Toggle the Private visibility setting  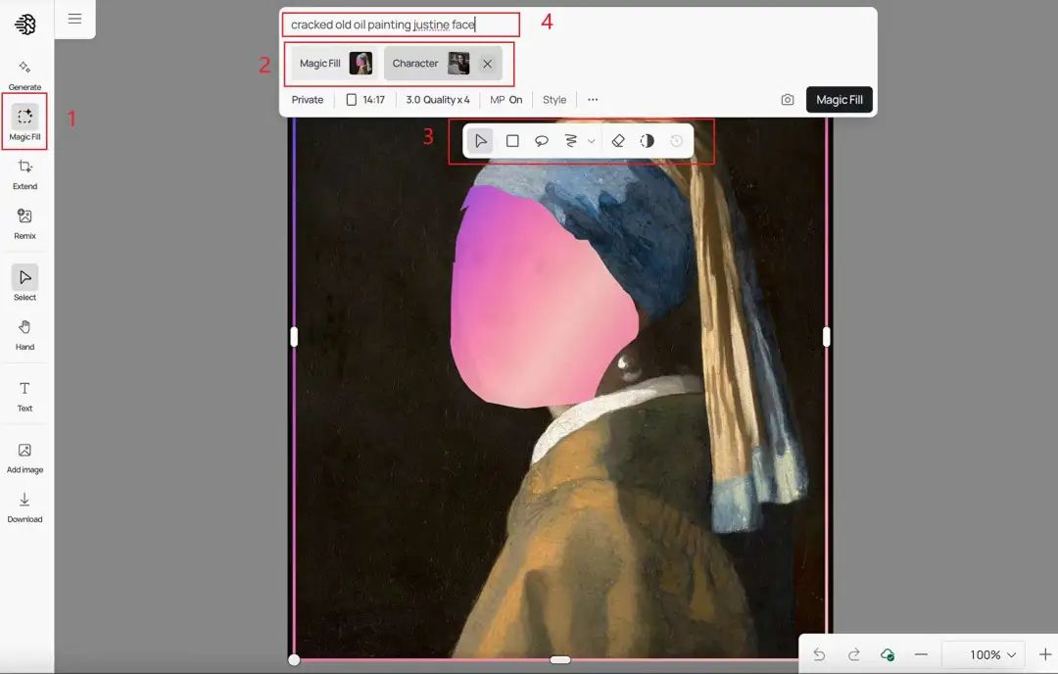[x=308, y=100]
